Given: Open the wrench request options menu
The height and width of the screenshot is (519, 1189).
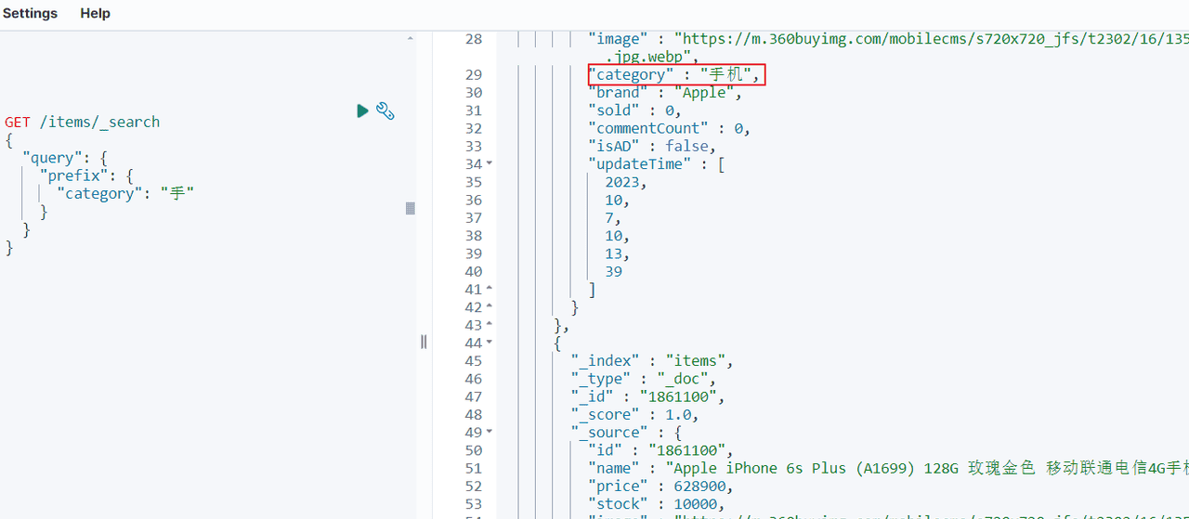Looking at the screenshot, I should (385, 111).
